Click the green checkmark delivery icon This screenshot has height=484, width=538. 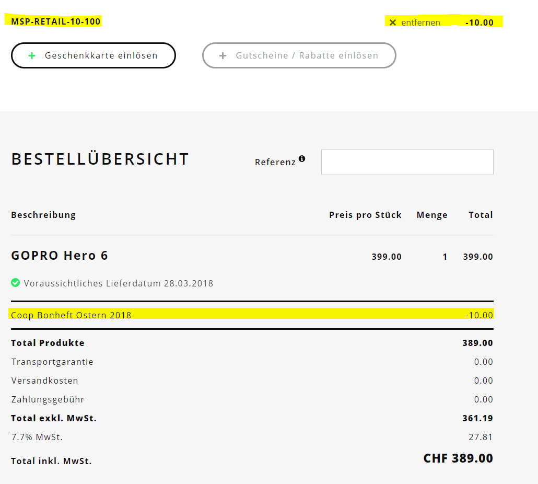tap(16, 283)
